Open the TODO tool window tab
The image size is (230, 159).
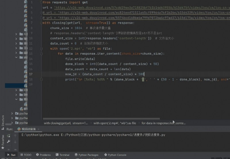[26, 155]
